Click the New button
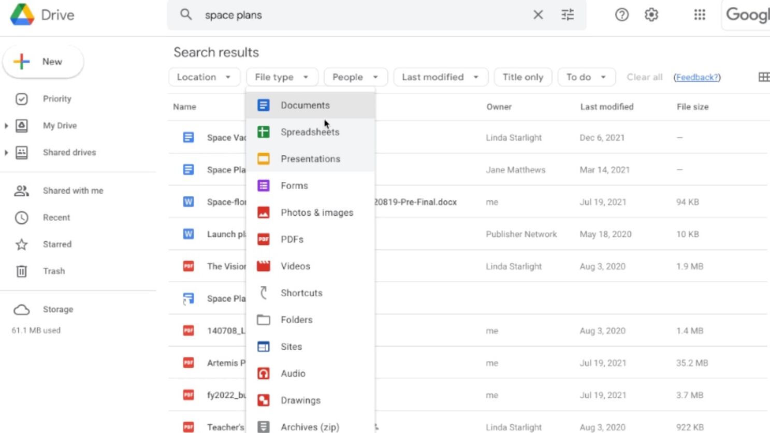Screen dimensions: 770x433 (43, 62)
